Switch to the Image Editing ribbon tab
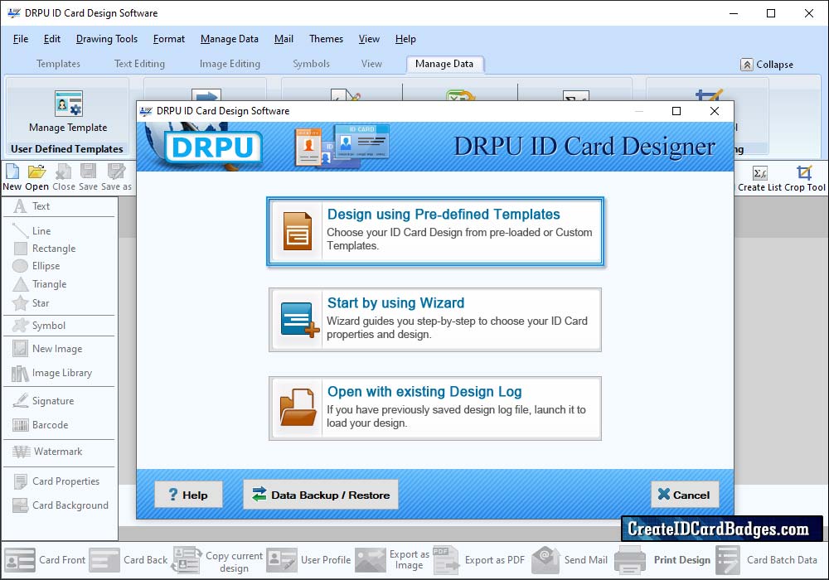Screen dimensions: 829x580 pos(230,64)
